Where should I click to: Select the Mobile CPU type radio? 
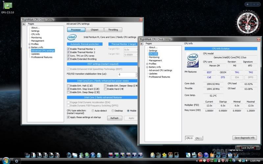tap(128, 111)
